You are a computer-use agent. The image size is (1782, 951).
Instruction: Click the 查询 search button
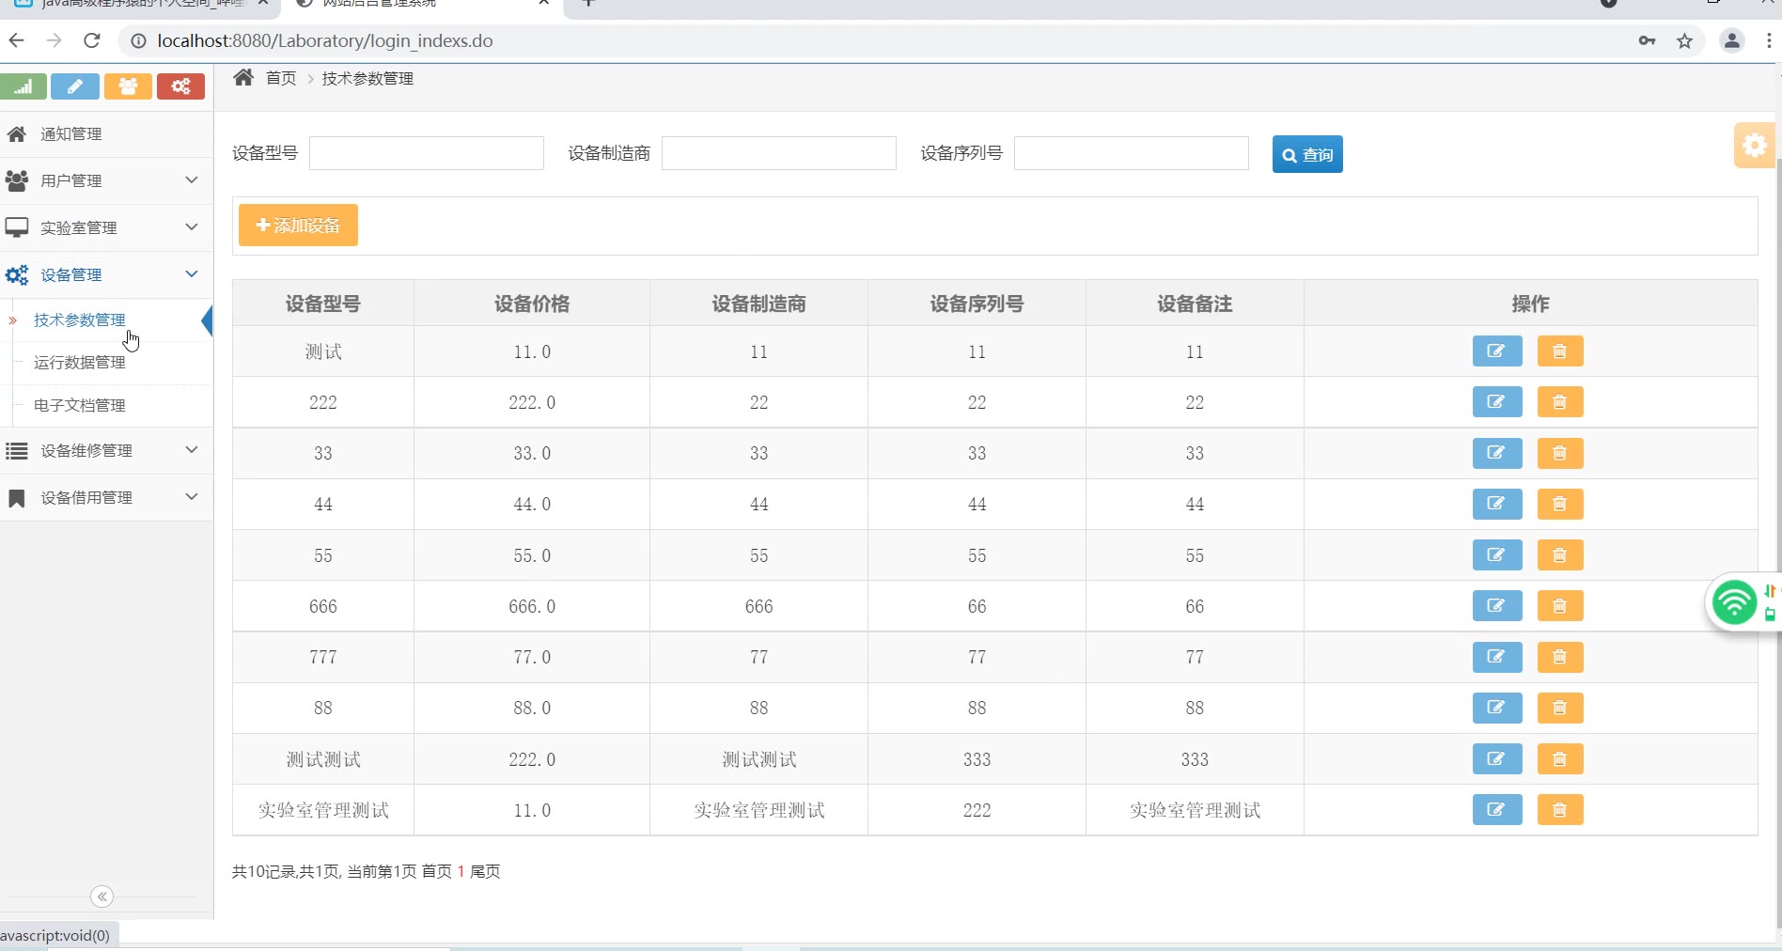click(x=1306, y=154)
